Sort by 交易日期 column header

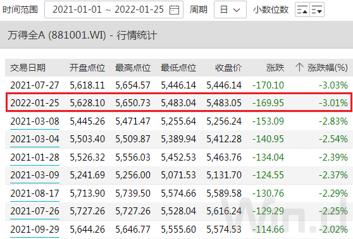28,68
